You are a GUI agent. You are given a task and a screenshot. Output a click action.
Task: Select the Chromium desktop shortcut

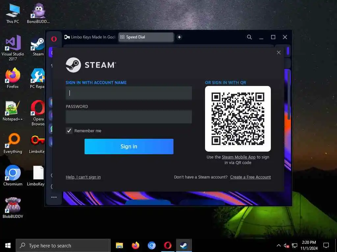point(13,176)
